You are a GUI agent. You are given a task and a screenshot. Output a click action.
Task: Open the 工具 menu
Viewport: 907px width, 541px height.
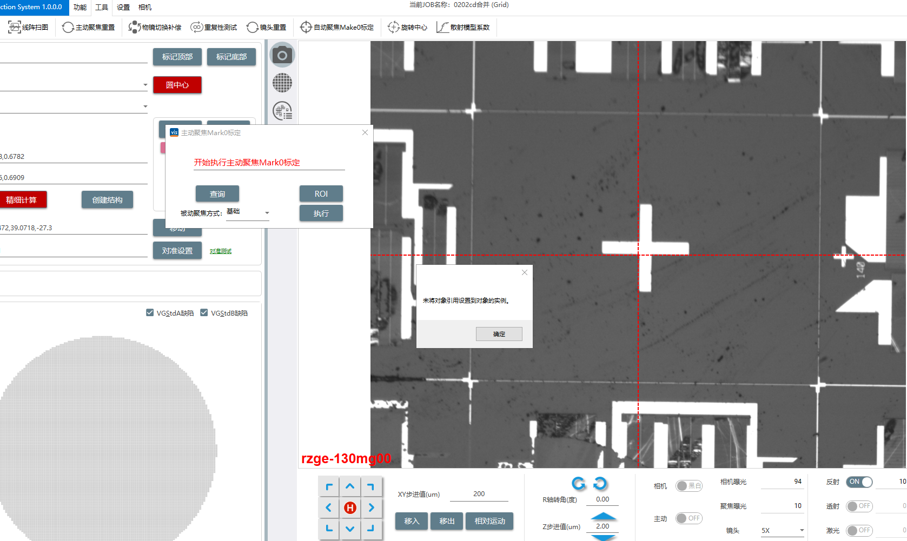(x=102, y=7)
